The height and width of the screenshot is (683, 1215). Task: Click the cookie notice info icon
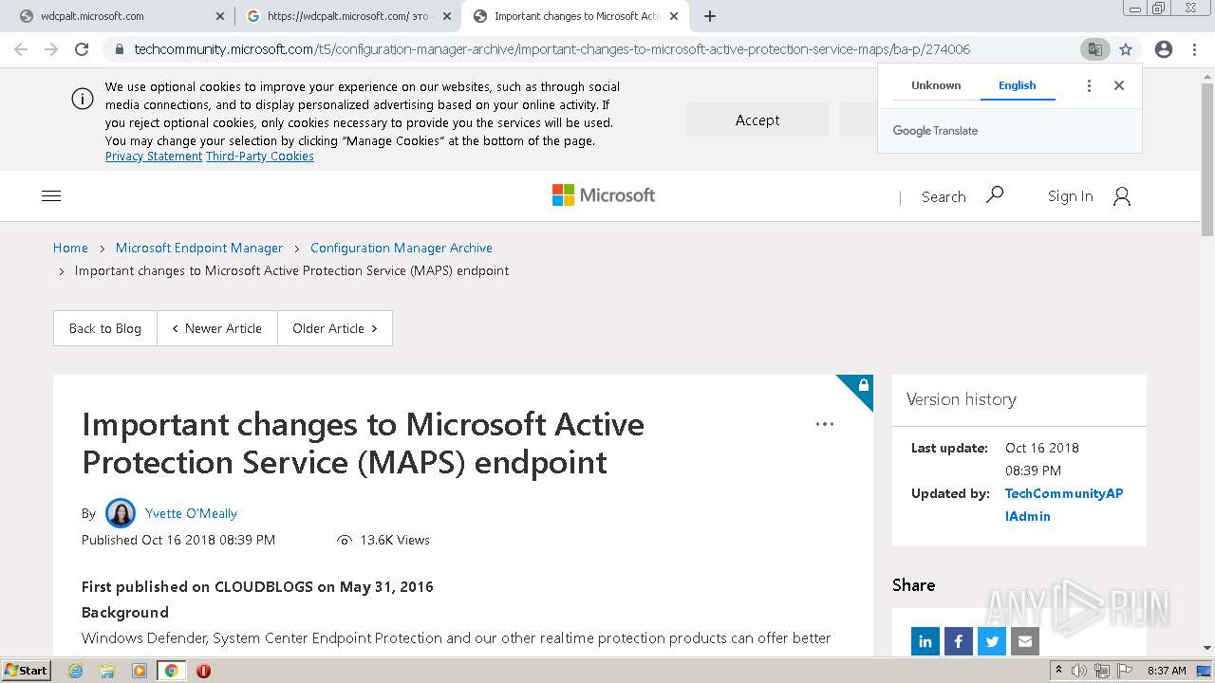click(83, 99)
